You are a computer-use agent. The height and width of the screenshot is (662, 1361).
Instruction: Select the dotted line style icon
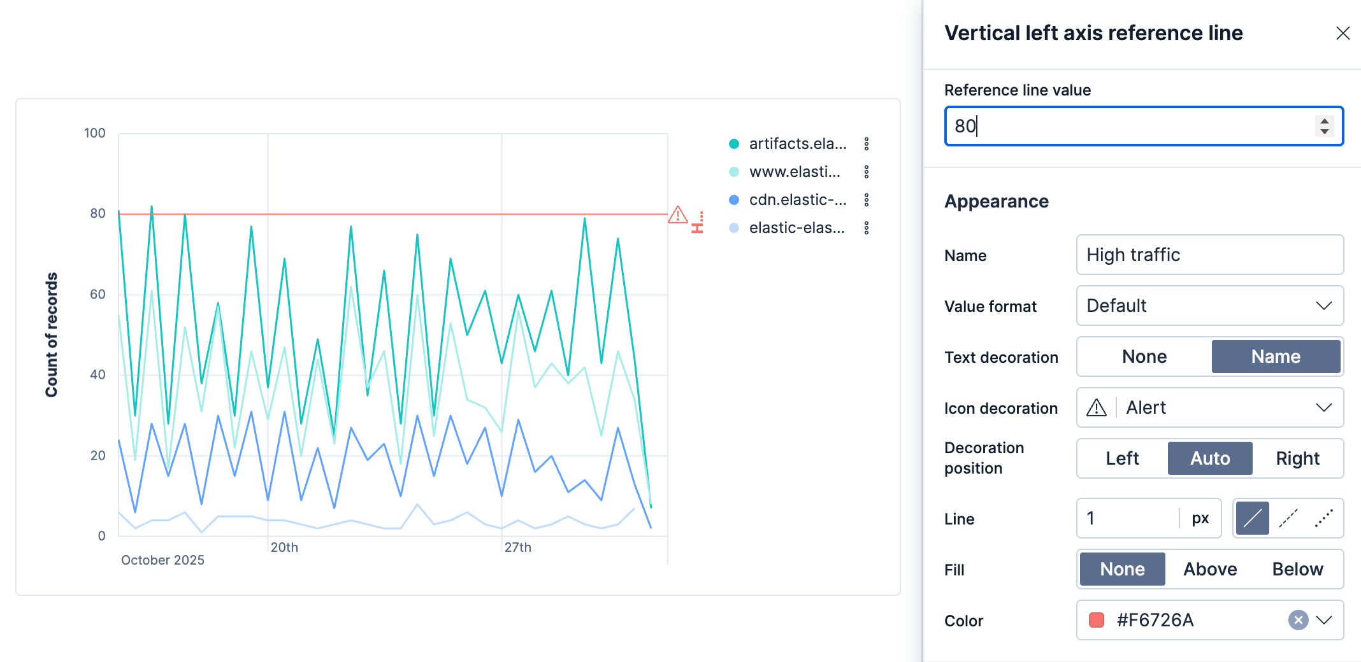(1324, 518)
